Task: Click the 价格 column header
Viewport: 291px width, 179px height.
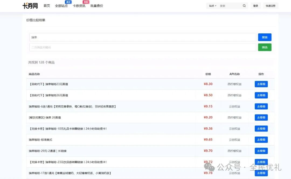Action: (208, 74)
